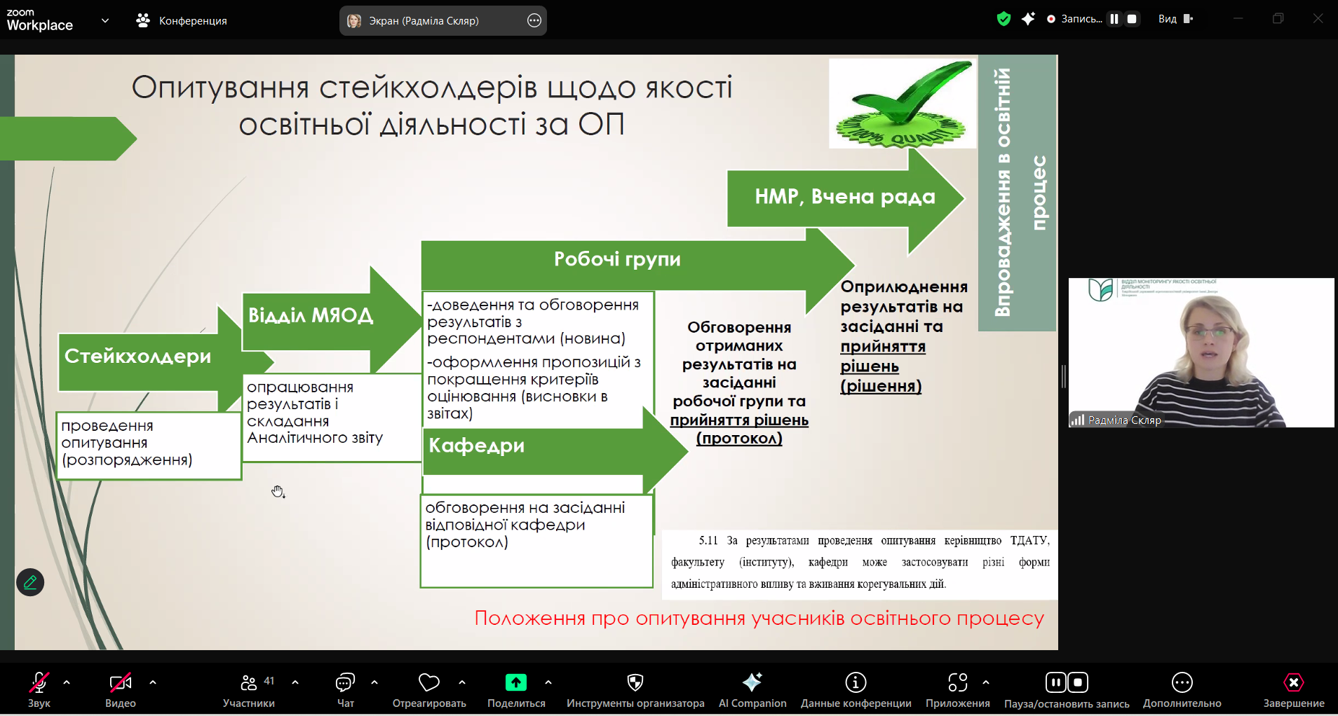Click the signal strength icon on Радміла Скляр's video
This screenshot has height=716, width=1338.
(x=1077, y=420)
